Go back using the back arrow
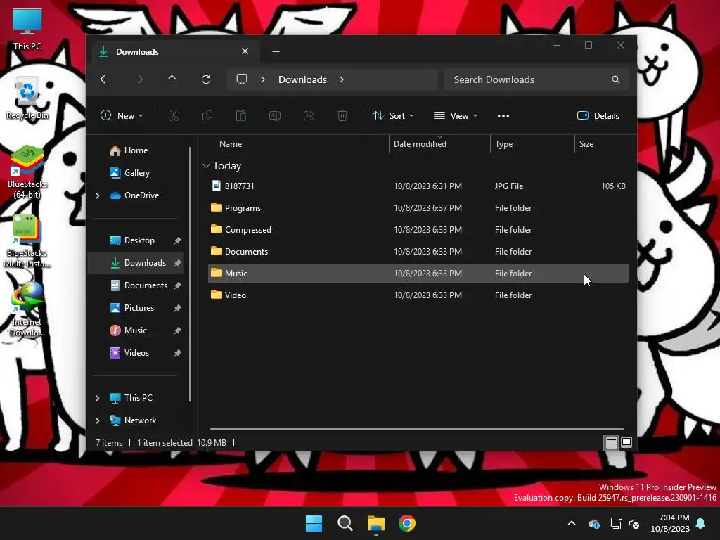The width and height of the screenshot is (720, 540). [105, 79]
